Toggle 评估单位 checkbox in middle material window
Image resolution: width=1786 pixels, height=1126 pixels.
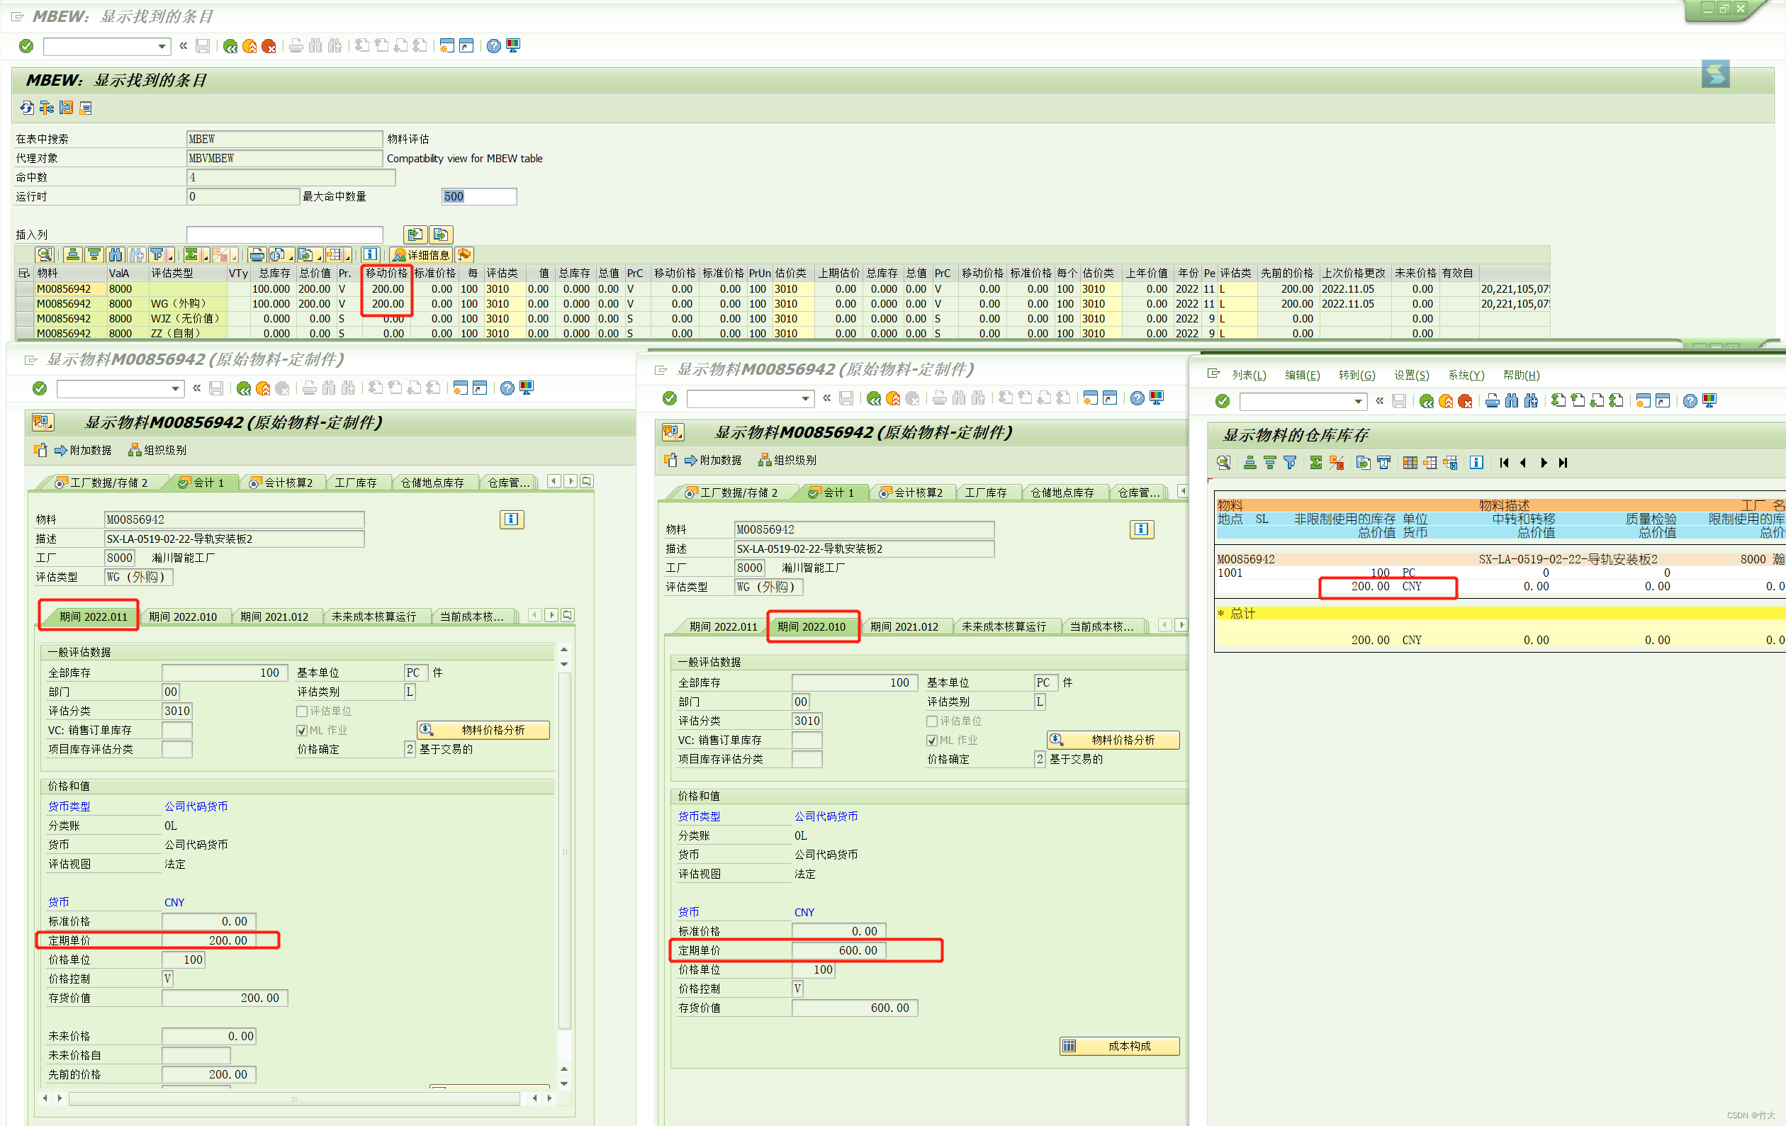[x=931, y=721]
